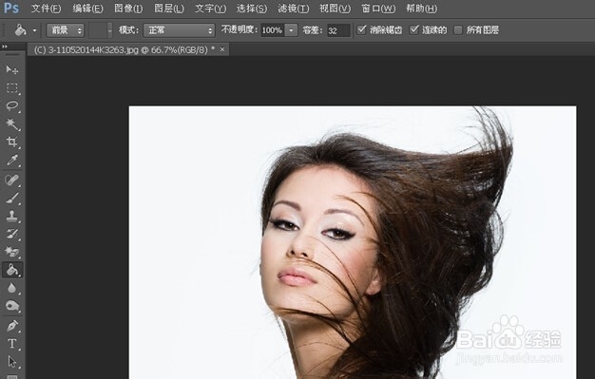Viewport: 595px width, 379px height.
Task: Select the History Brush tool
Action: 12,234
